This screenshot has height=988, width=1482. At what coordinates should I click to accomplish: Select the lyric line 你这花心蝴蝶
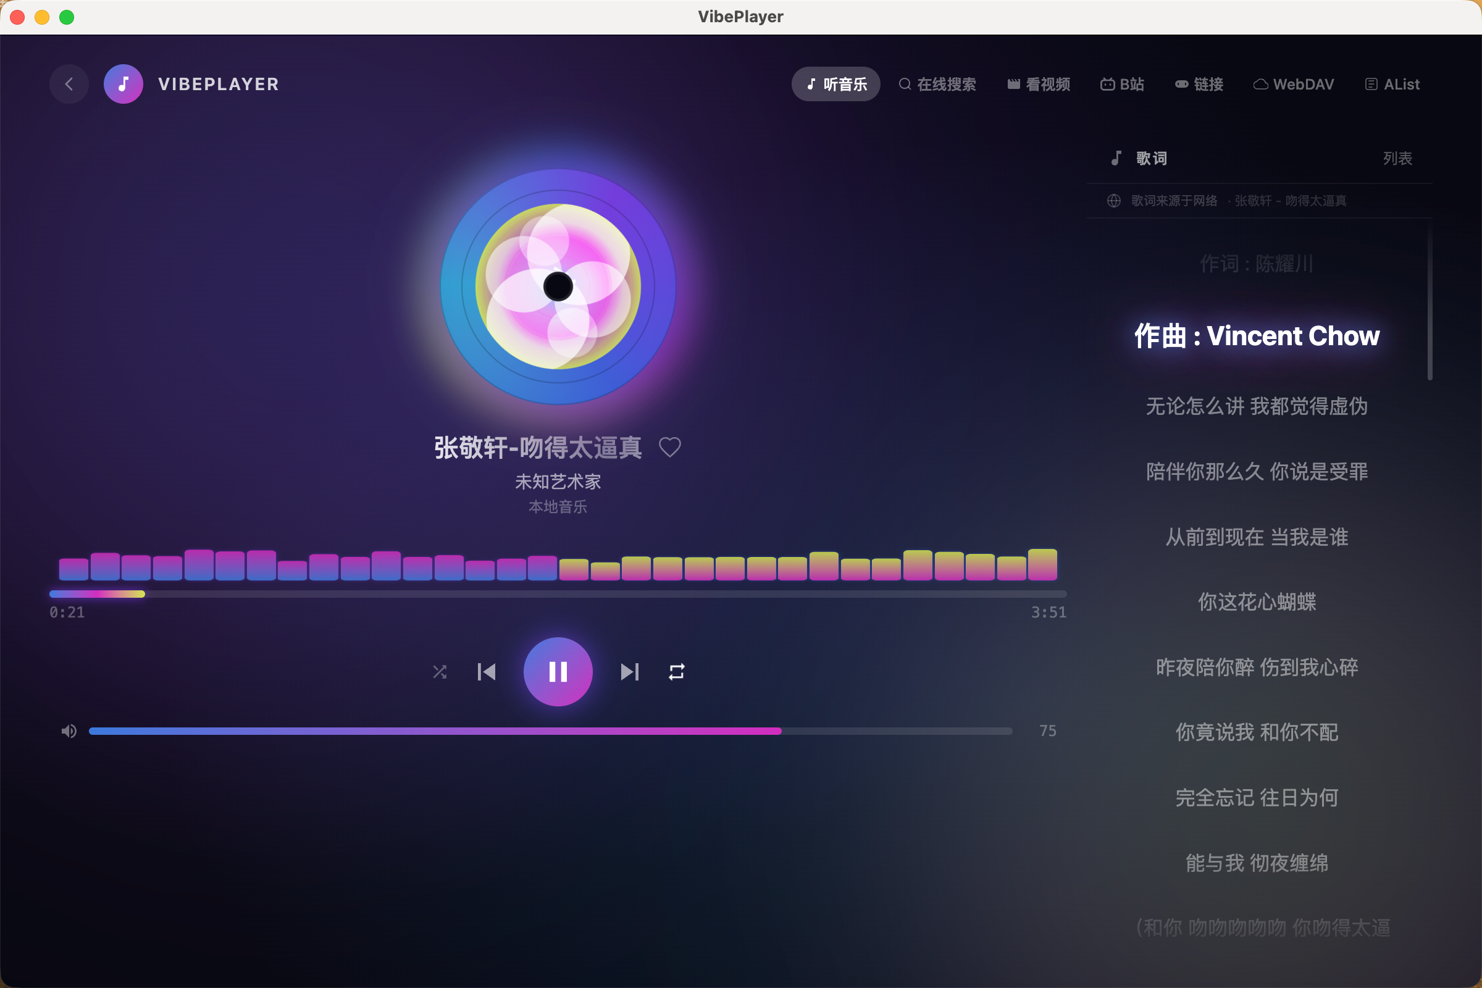coord(1257,603)
